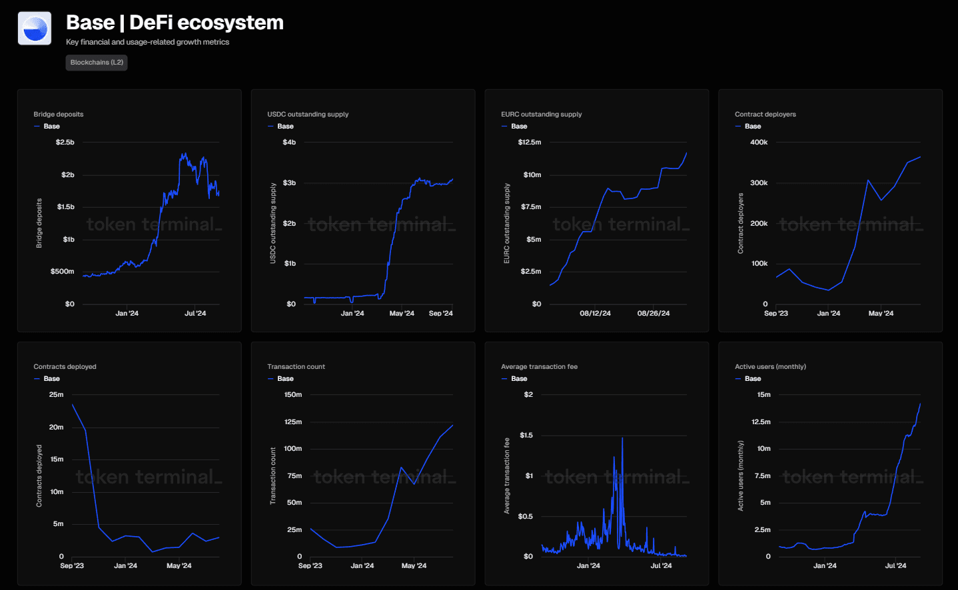
Task: Click the "Jul '24" date label in Average transaction fee
Action: [661, 566]
